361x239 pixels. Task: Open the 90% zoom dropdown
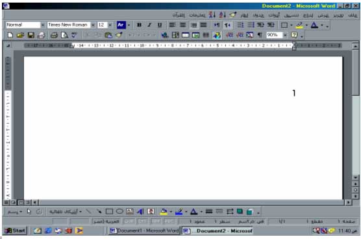click(285, 35)
